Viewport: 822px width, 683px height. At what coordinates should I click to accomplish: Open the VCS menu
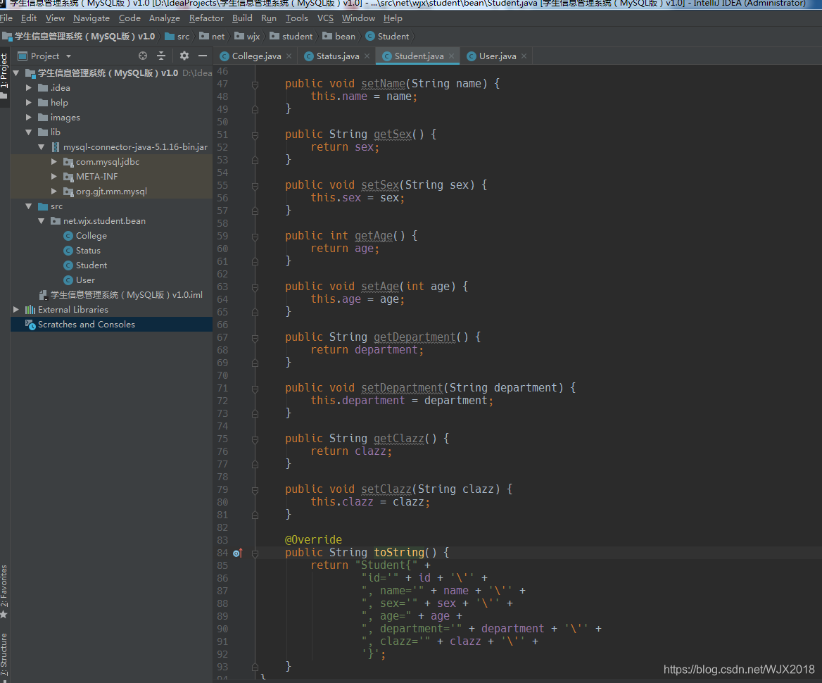point(326,18)
